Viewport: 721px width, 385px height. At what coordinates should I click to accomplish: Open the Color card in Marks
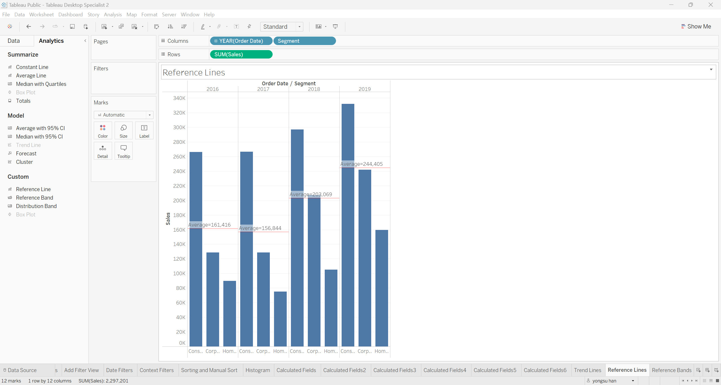pyautogui.click(x=103, y=131)
